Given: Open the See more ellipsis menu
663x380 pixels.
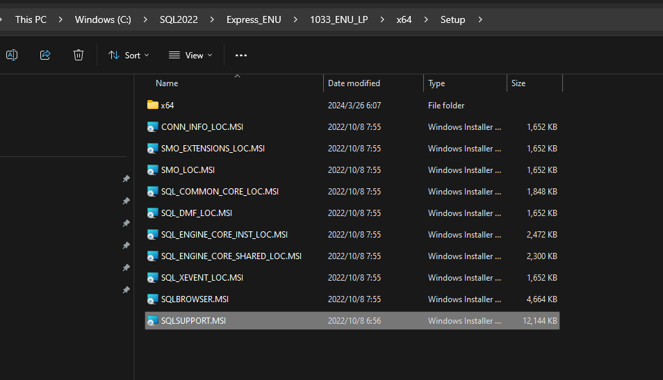Looking at the screenshot, I should point(241,56).
